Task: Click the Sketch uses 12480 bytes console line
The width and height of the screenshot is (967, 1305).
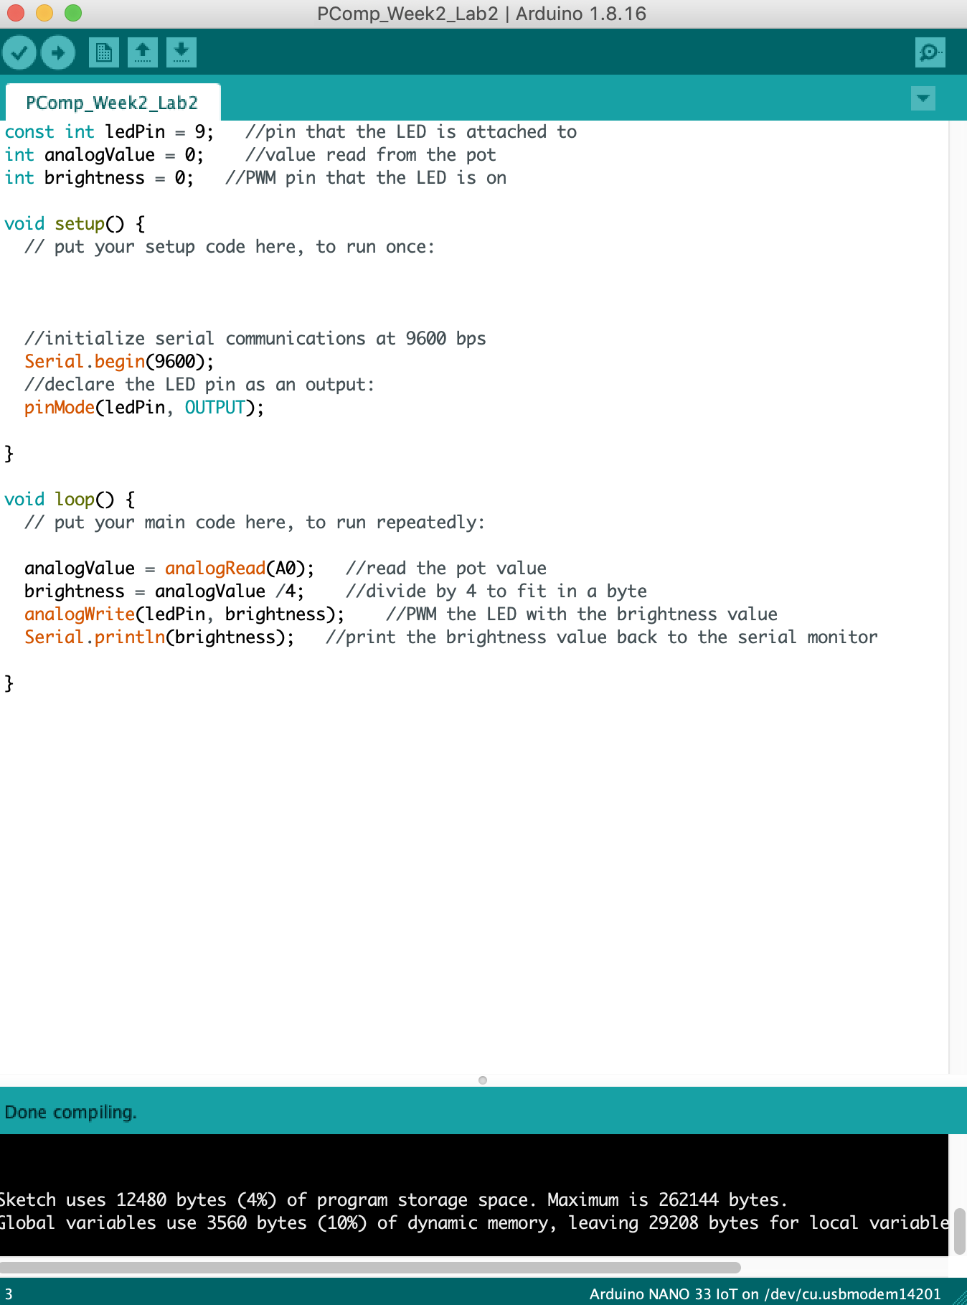Action: 393,1199
